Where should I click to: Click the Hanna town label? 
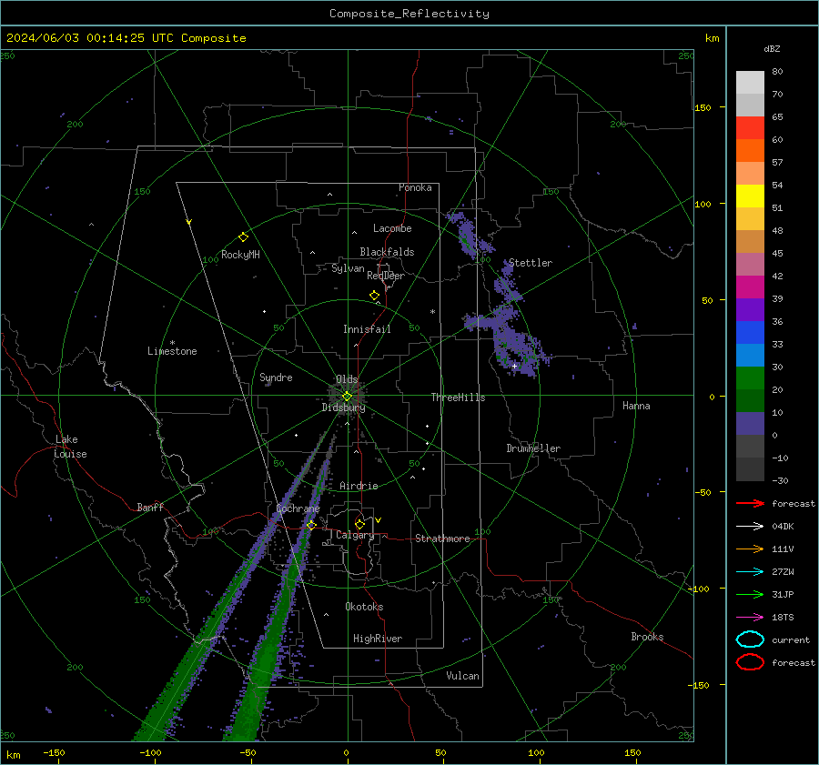tap(636, 406)
